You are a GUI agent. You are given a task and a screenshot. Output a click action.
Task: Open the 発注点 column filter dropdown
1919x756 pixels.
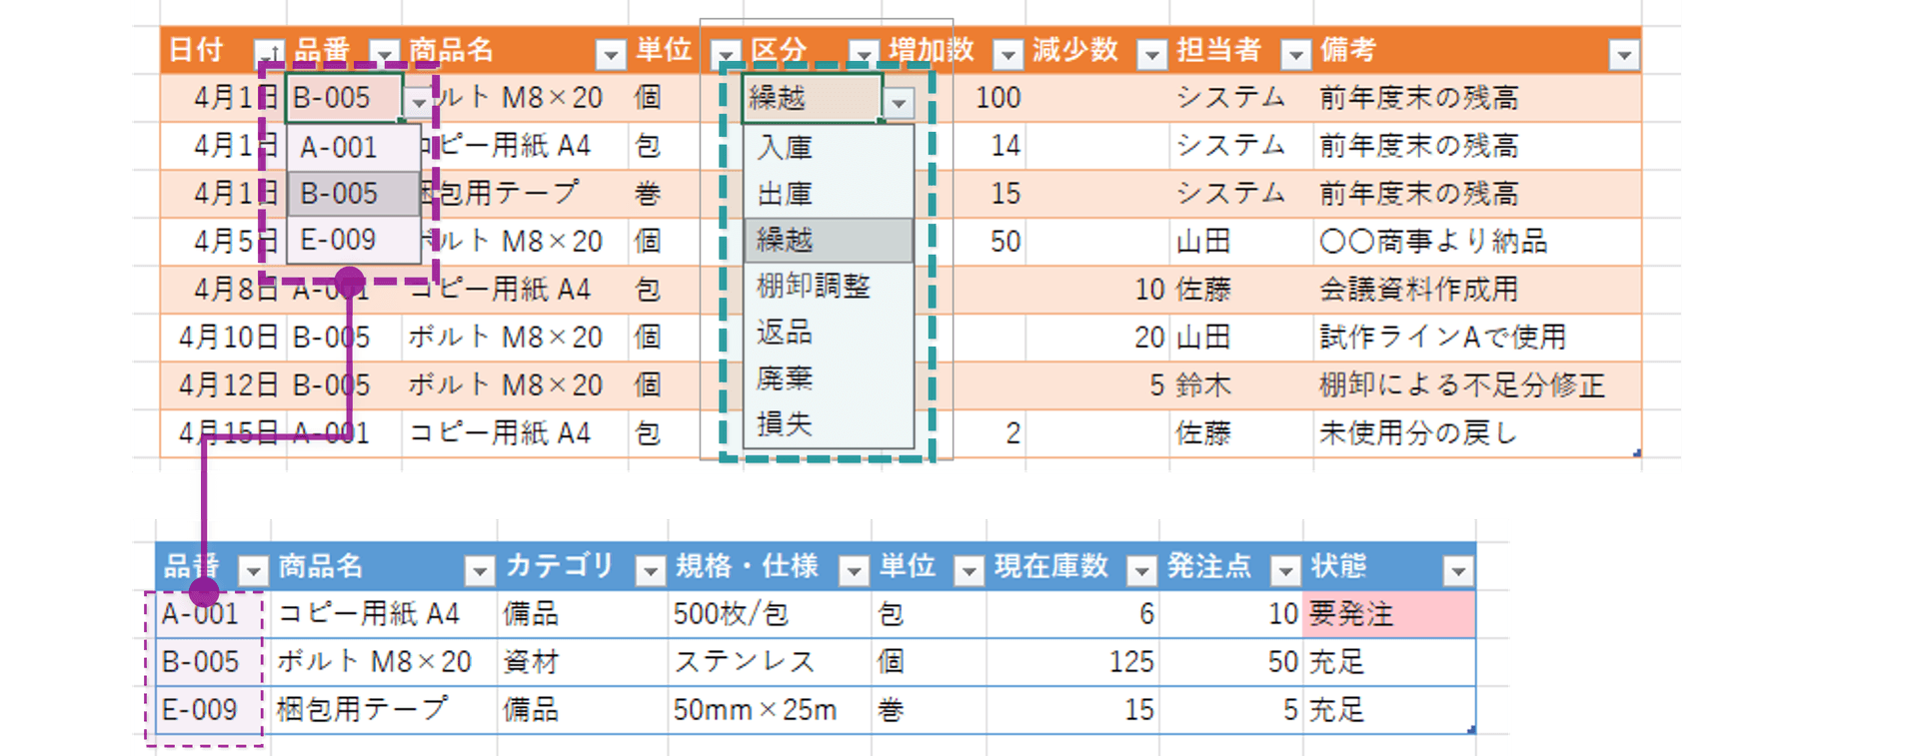(x=1285, y=570)
